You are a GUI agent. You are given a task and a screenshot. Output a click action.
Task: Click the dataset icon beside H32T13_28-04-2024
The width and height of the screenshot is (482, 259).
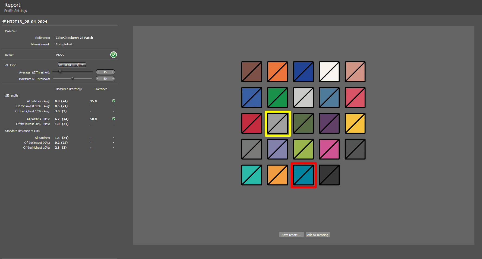(x=4, y=21)
